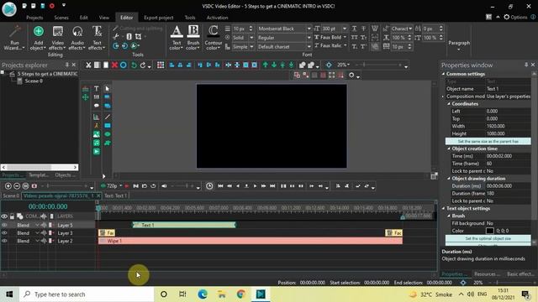
Task: Open Audio effects menu
Action: [77, 38]
